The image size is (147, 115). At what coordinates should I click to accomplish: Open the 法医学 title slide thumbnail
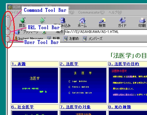(35, 85)
